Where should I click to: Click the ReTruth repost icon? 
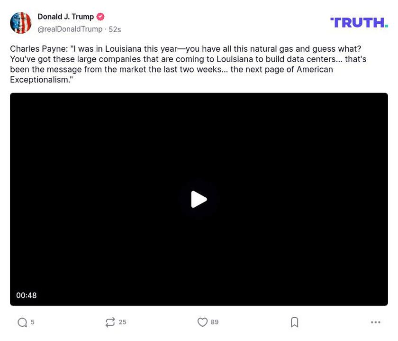[109, 322]
